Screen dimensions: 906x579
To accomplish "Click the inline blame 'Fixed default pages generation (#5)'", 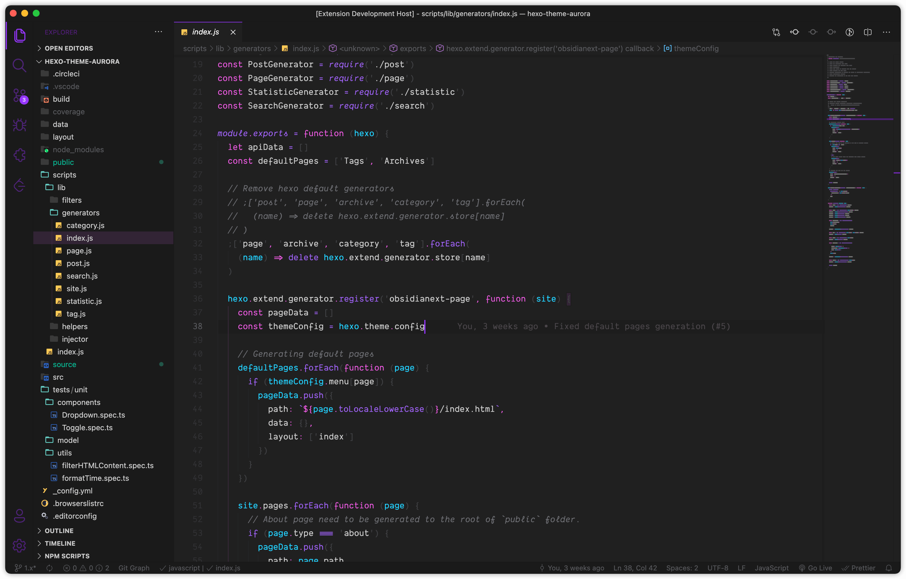I will 642,326.
